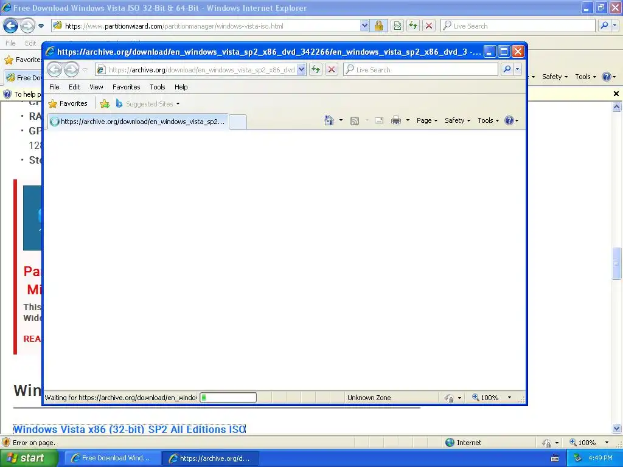Expand Print dropdown arrow in popup
The image size is (623, 467).
click(x=408, y=120)
